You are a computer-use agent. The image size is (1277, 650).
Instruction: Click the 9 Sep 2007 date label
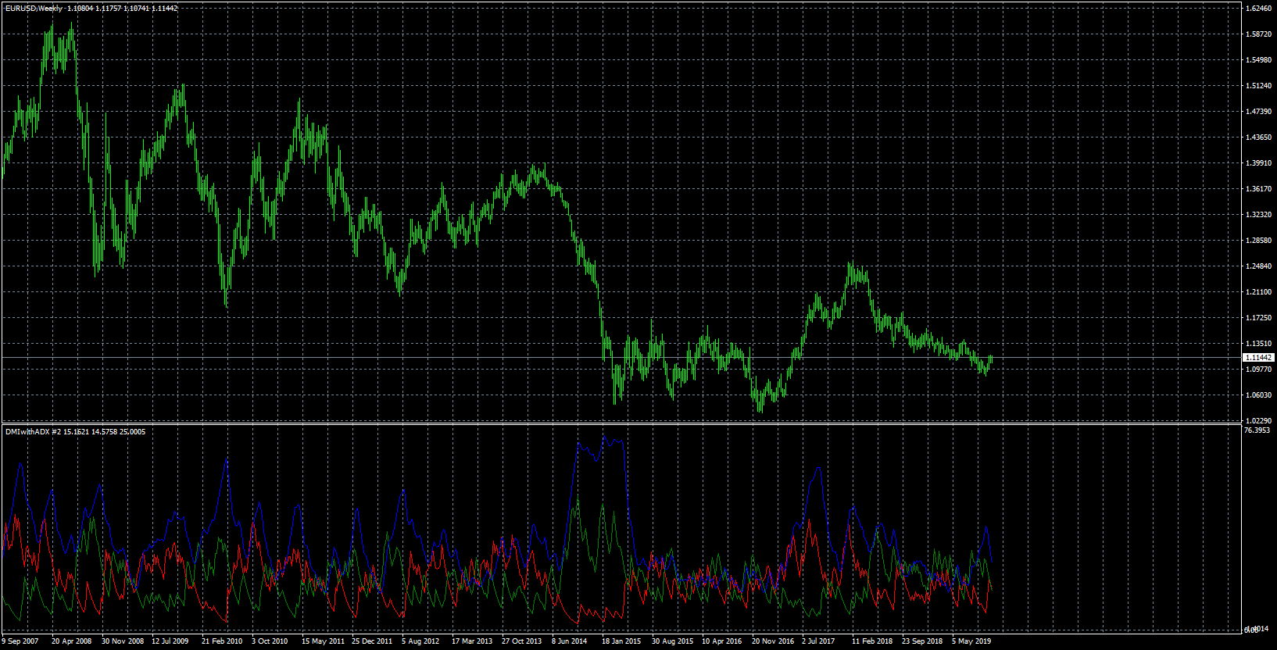click(20, 641)
